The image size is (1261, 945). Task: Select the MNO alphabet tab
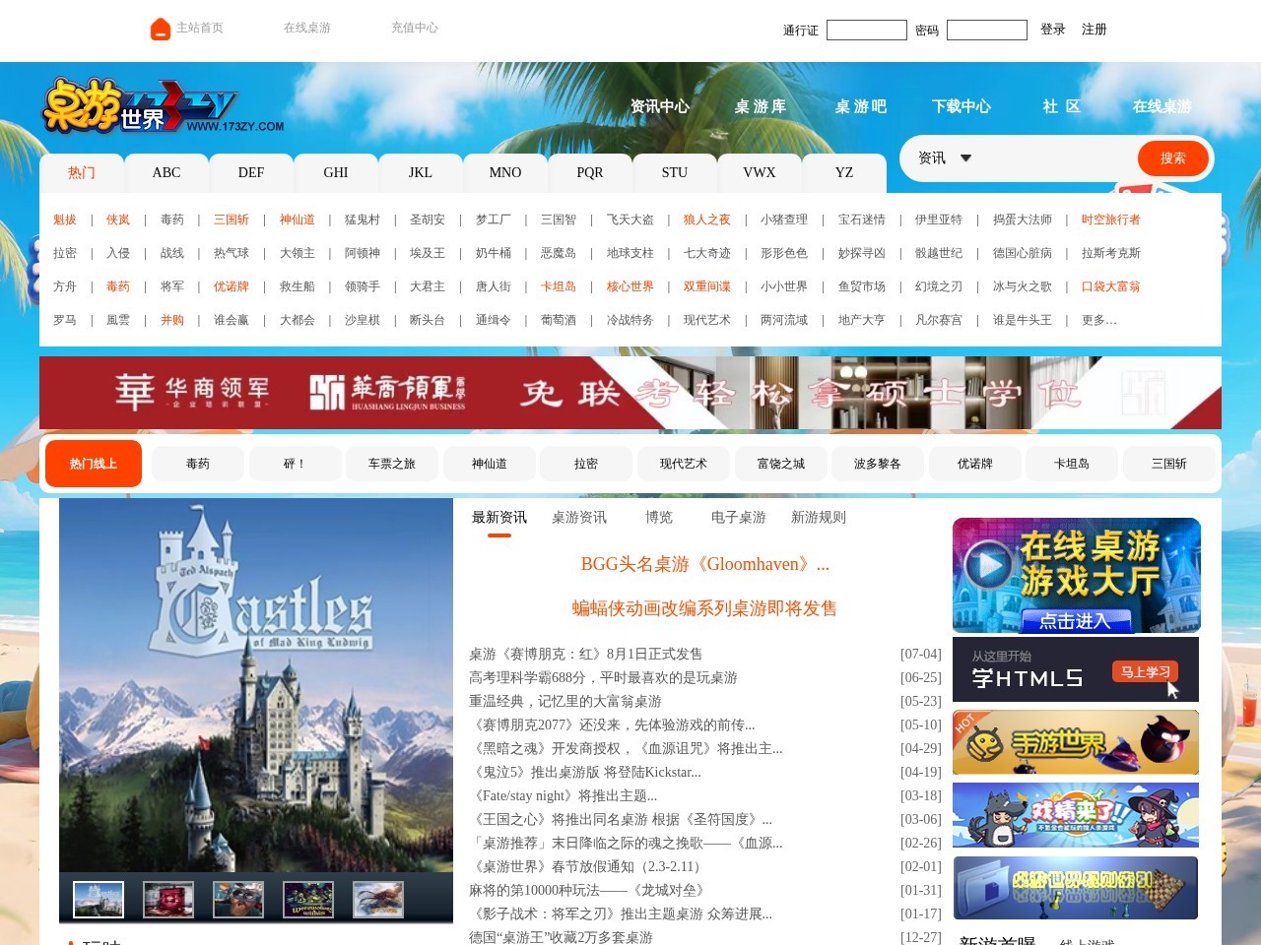pyautogui.click(x=505, y=173)
